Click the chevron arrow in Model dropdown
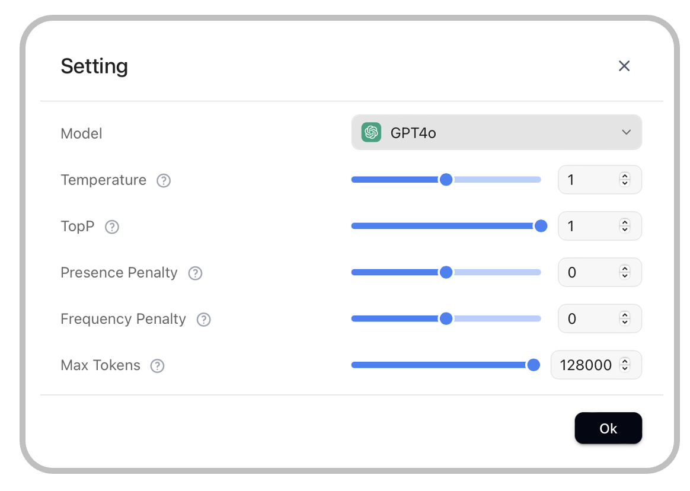This screenshot has height=491, width=690. tap(626, 132)
